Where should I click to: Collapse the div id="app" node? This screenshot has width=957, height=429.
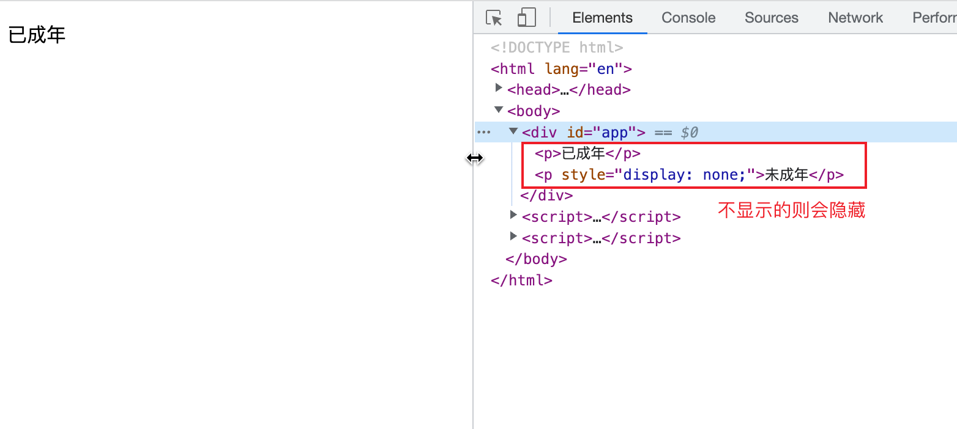[x=513, y=131]
